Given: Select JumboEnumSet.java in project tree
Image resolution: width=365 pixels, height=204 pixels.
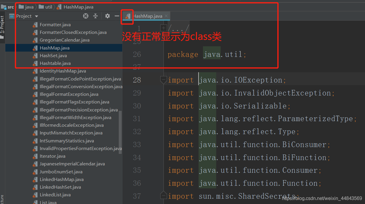Looking at the screenshot, I should [x=61, y=172].
